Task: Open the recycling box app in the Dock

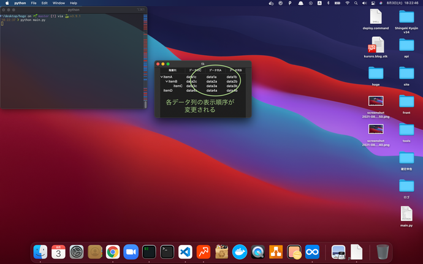Action: [x=221, y=252]
